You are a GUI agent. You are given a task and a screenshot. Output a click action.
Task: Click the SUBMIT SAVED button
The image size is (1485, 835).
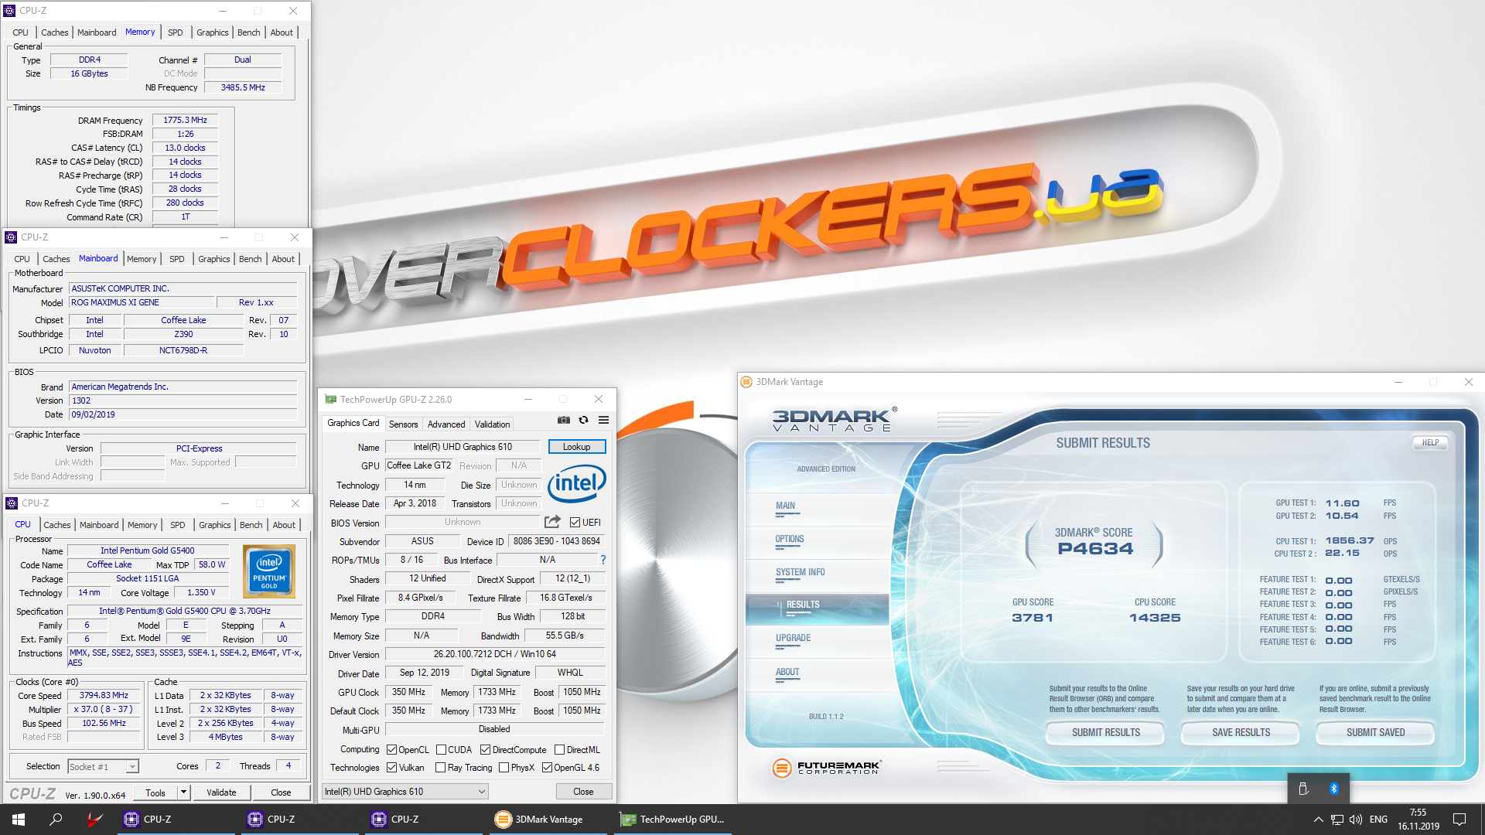[x=1376, y=733]
